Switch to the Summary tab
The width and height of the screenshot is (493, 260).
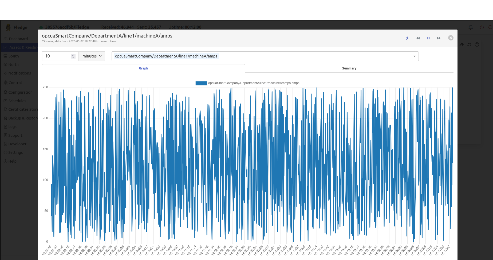(349, 68)
